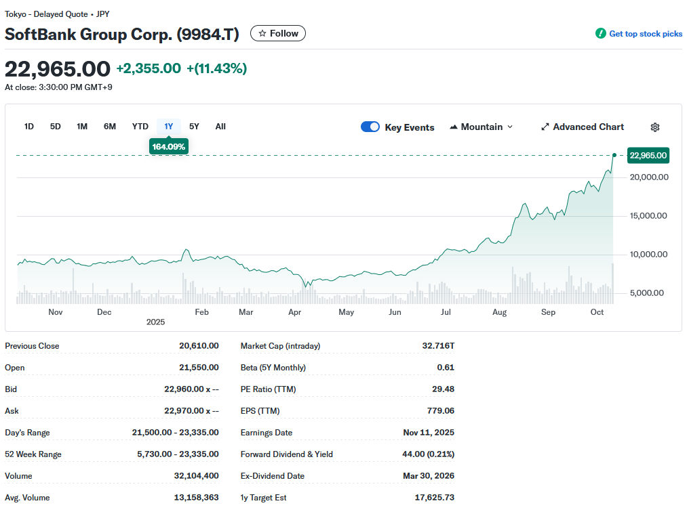Select the 1D time range tab

pos(29,127)
